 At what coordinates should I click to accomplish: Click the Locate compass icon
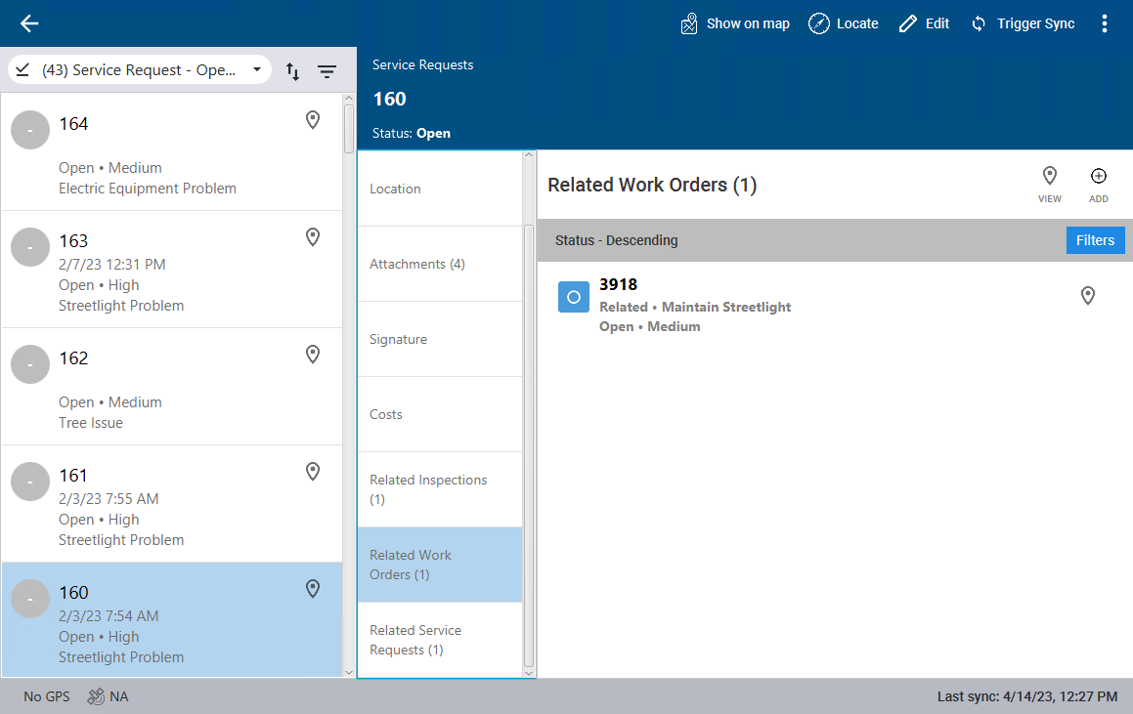click(x=819, y=23)
